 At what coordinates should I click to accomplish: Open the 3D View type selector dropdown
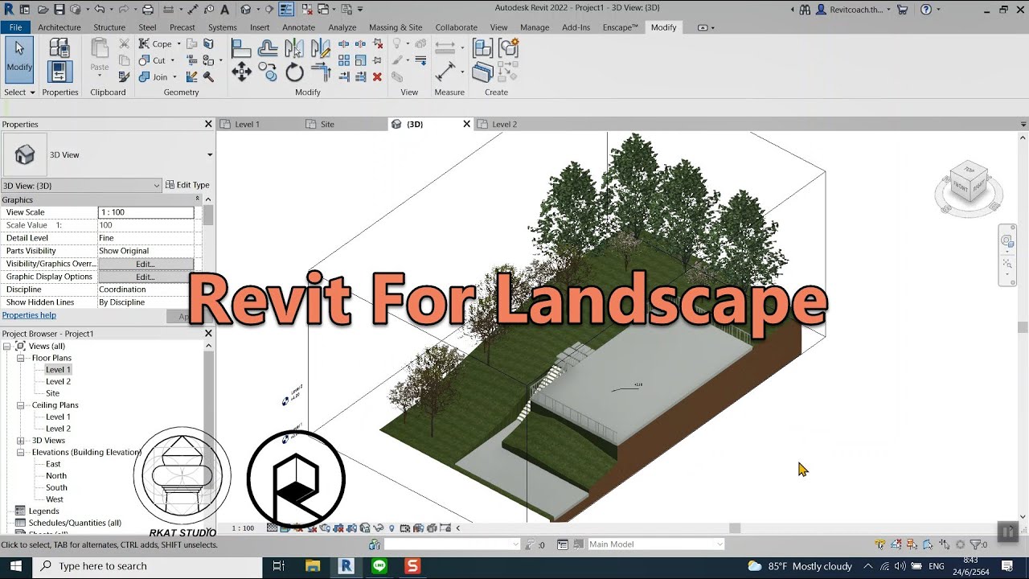click(x=210, y=154)
